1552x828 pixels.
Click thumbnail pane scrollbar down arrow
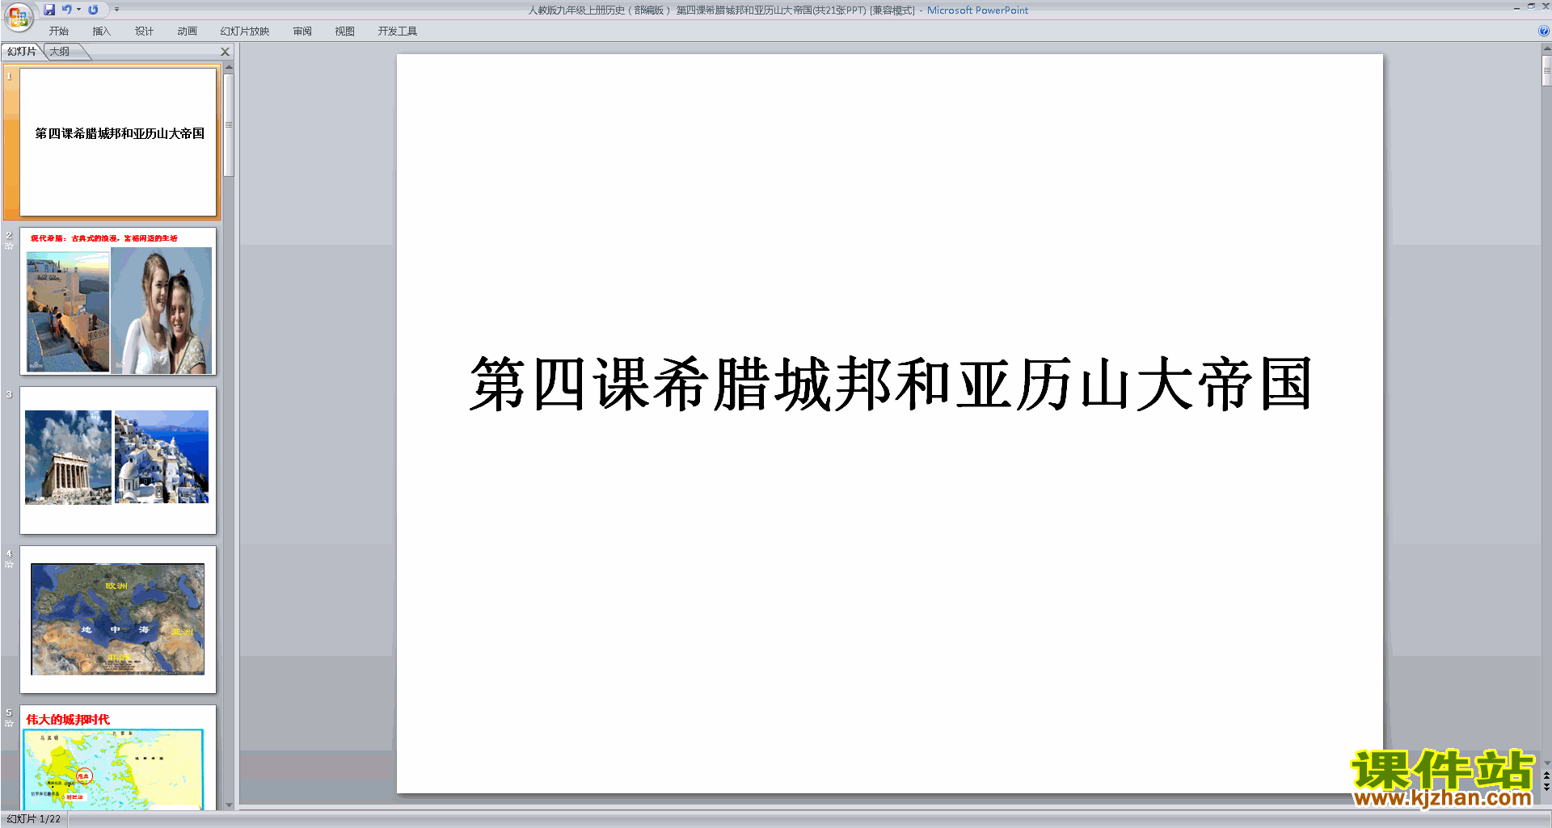(229, 805)
